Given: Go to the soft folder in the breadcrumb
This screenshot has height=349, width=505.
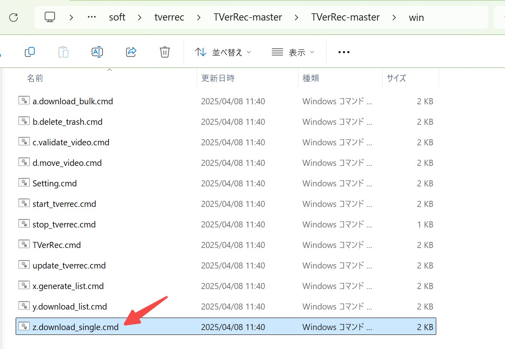Looking at the screenshot, I should [117, 17].
